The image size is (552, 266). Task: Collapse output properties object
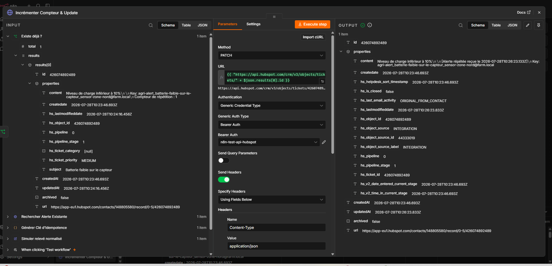[x=341, y=52]
